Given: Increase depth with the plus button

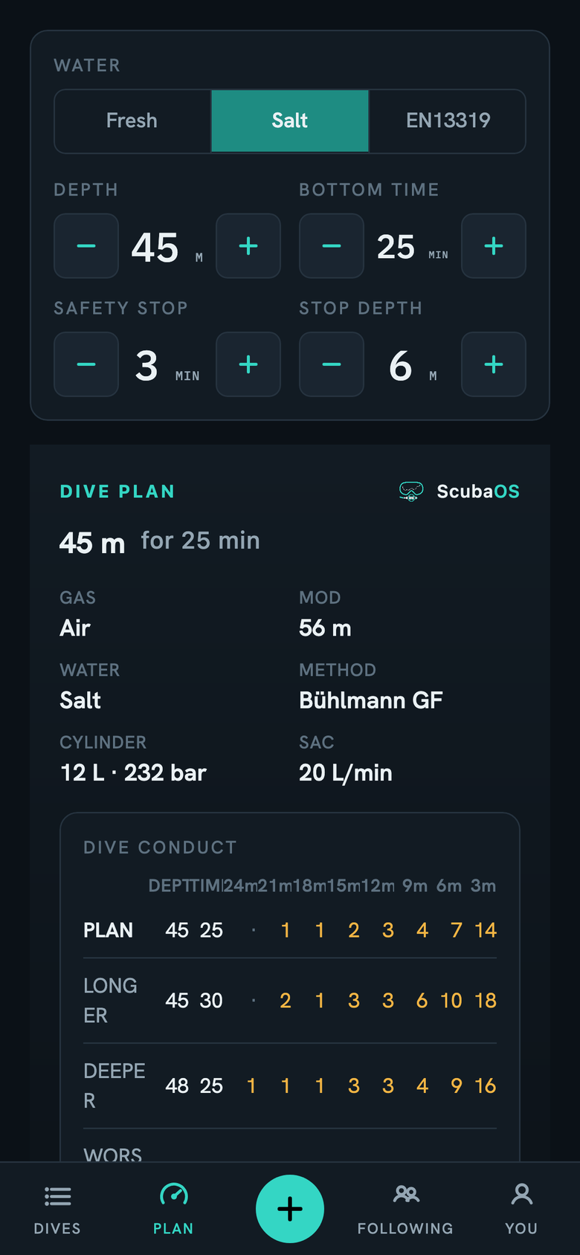Looking at the screenshot, I should (248, 246).
